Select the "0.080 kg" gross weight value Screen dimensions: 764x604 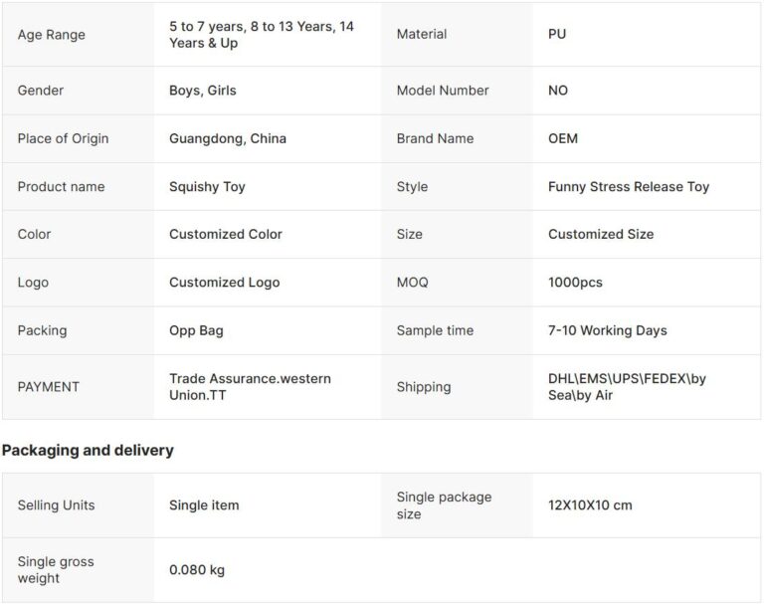pos(197,570)
